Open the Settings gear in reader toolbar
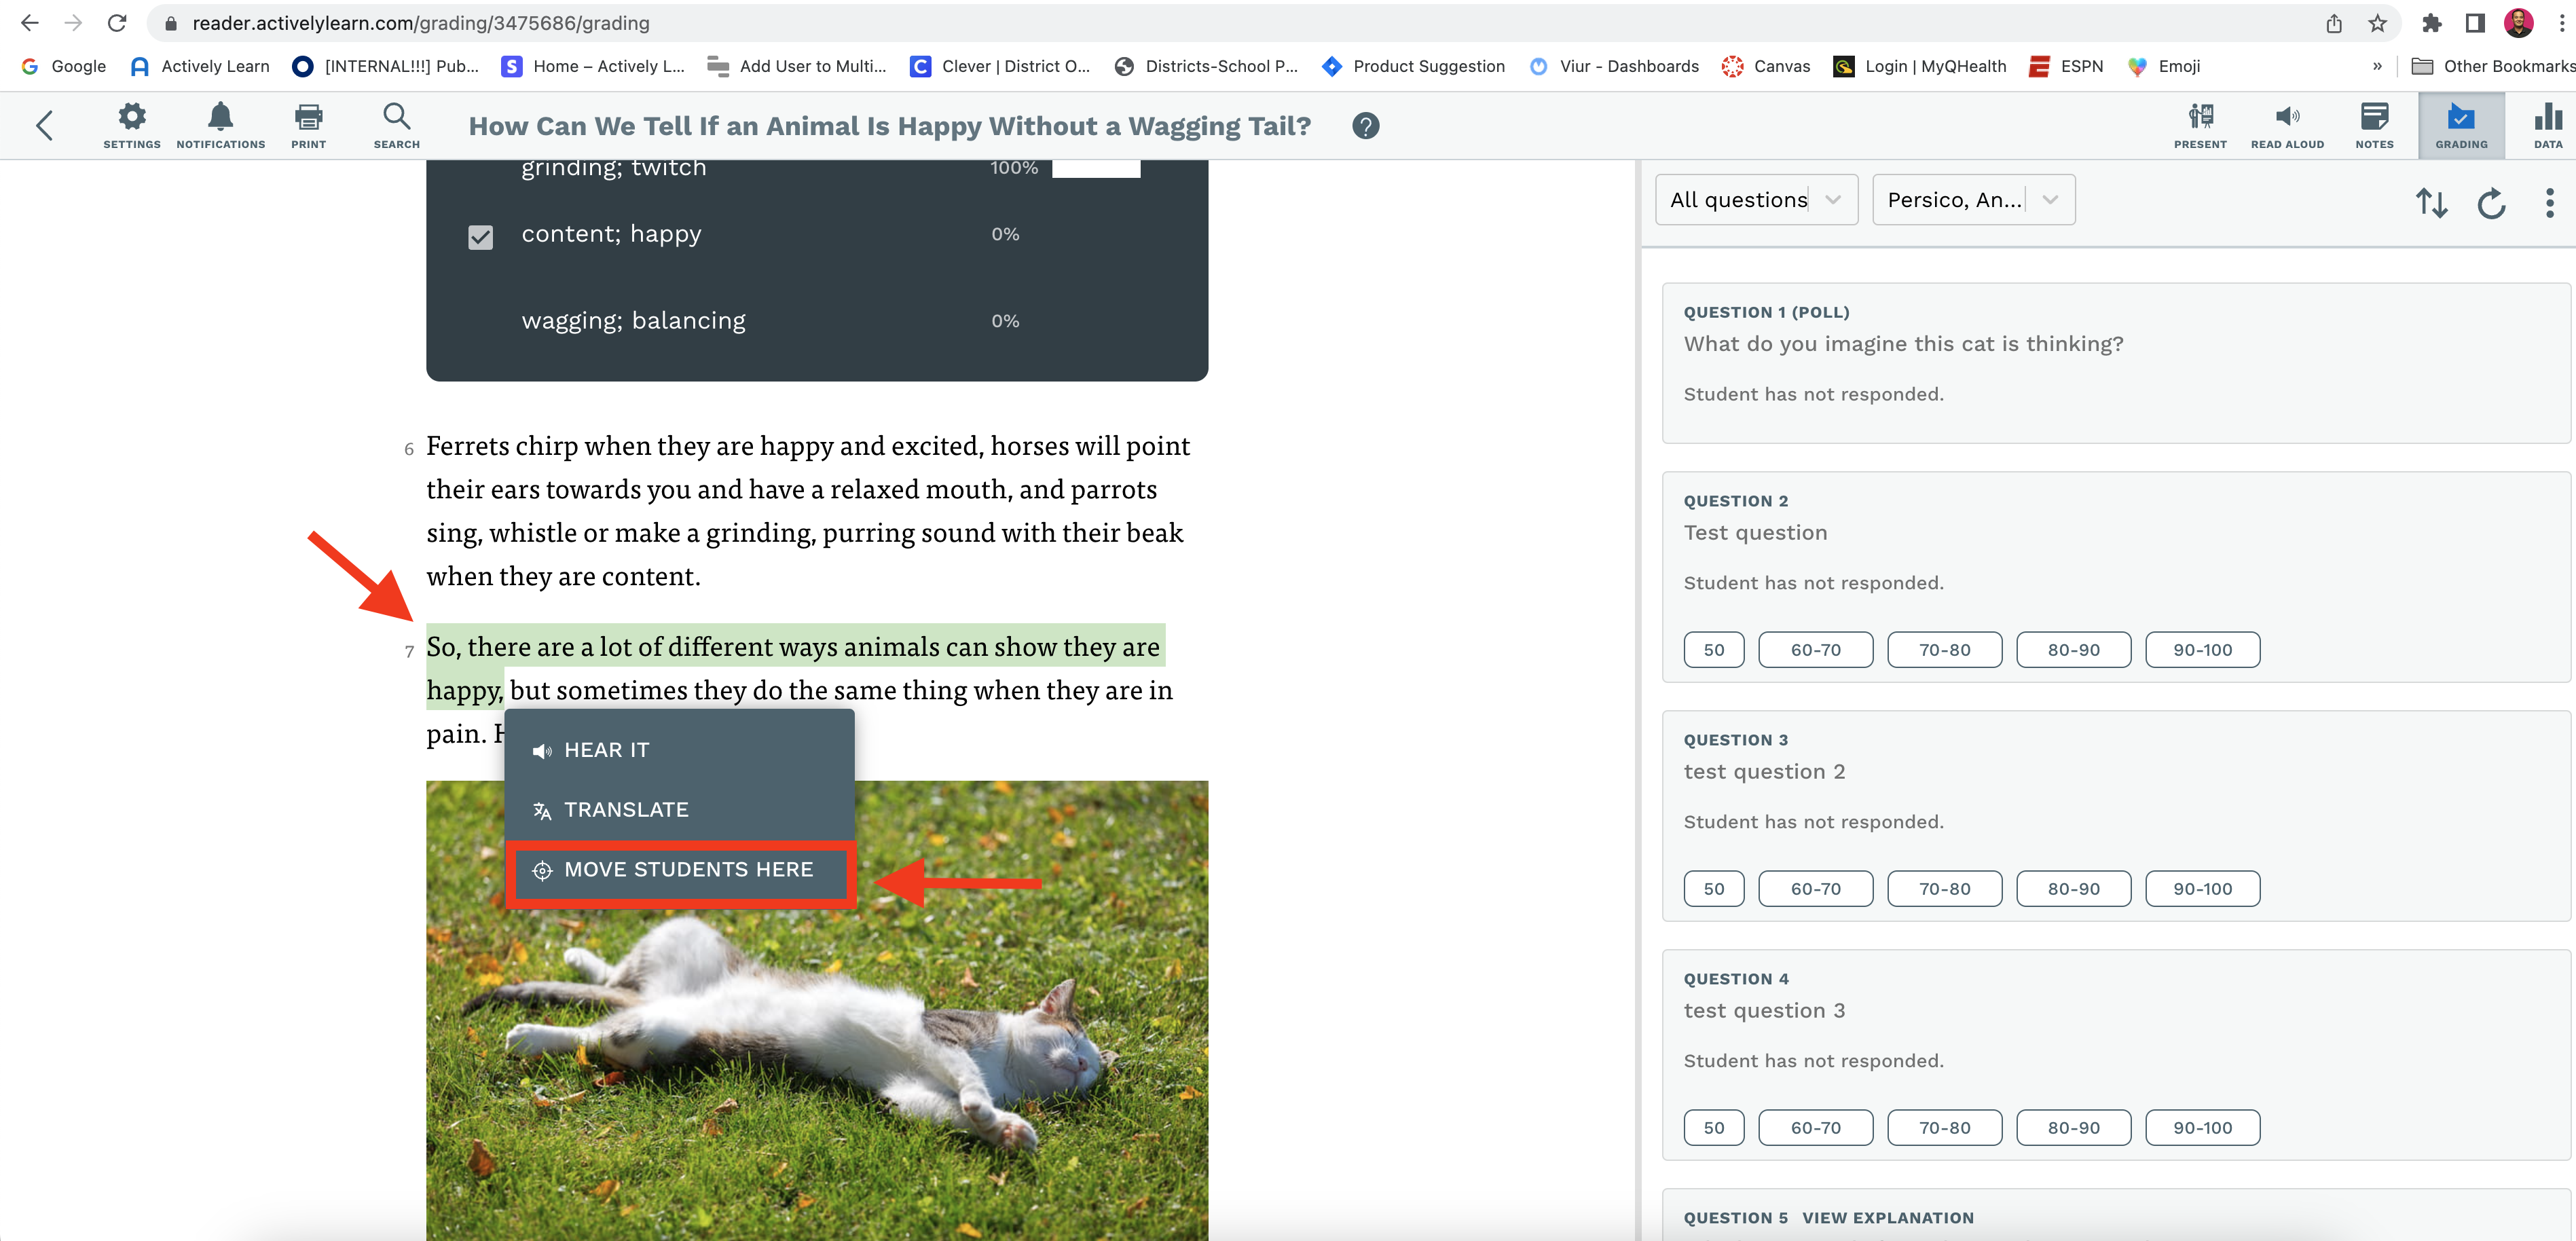The image size is (2576, 1241). click(131, 126)
